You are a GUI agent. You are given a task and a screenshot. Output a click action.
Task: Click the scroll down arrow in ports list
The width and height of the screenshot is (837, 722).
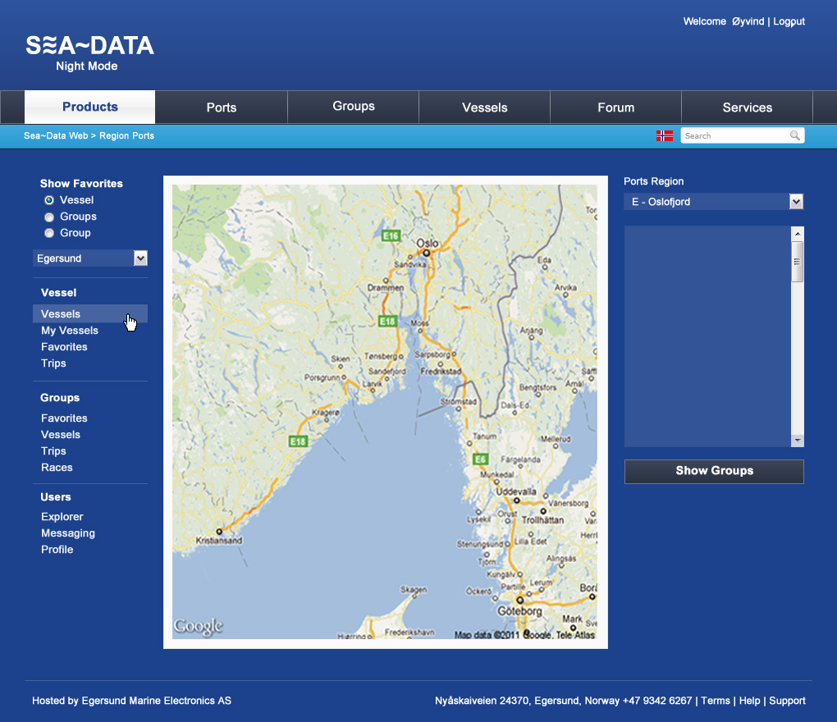pyautogui.click(x=797, y=441)
